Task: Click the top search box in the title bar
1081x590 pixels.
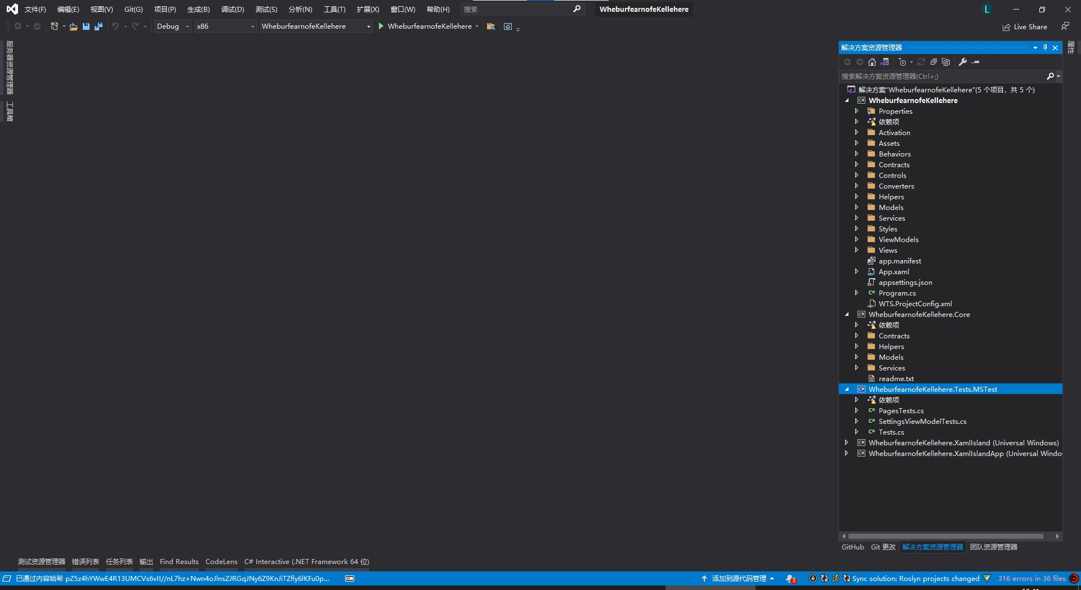Action: point(522,9)
